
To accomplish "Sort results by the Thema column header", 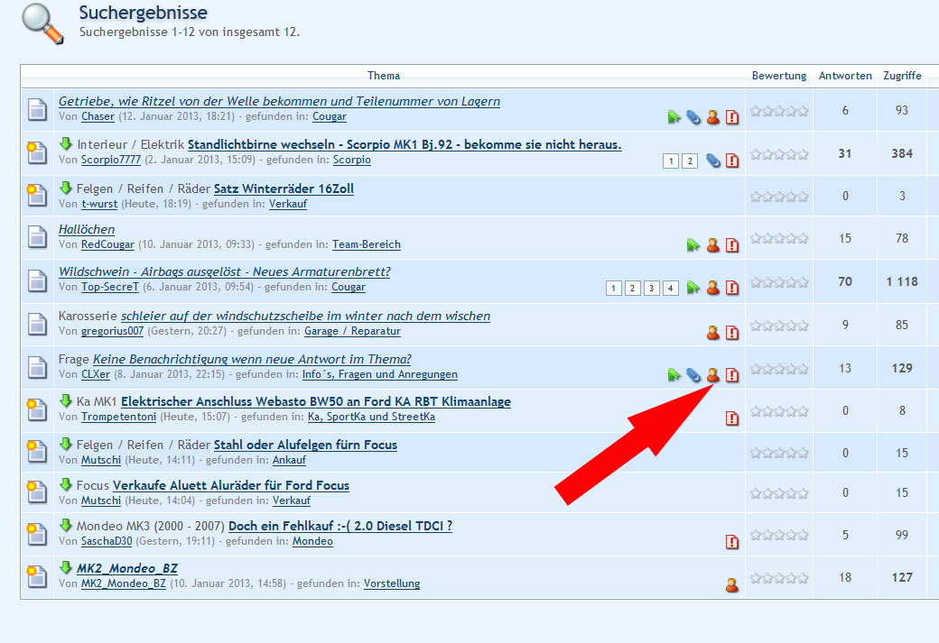I will [x=383, y=76].
